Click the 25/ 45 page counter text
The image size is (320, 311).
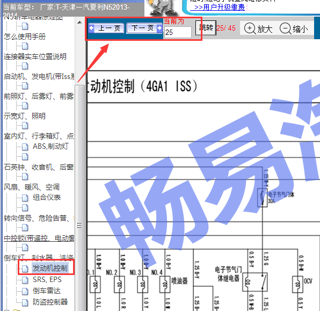click(226, 28)
